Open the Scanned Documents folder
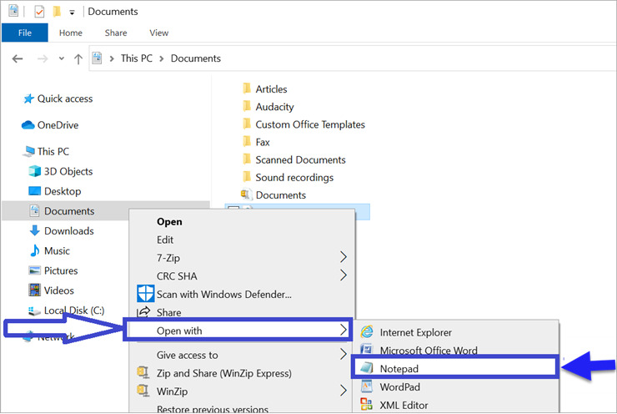This screenshot has width=617, height=414. (x=300, y=160)
